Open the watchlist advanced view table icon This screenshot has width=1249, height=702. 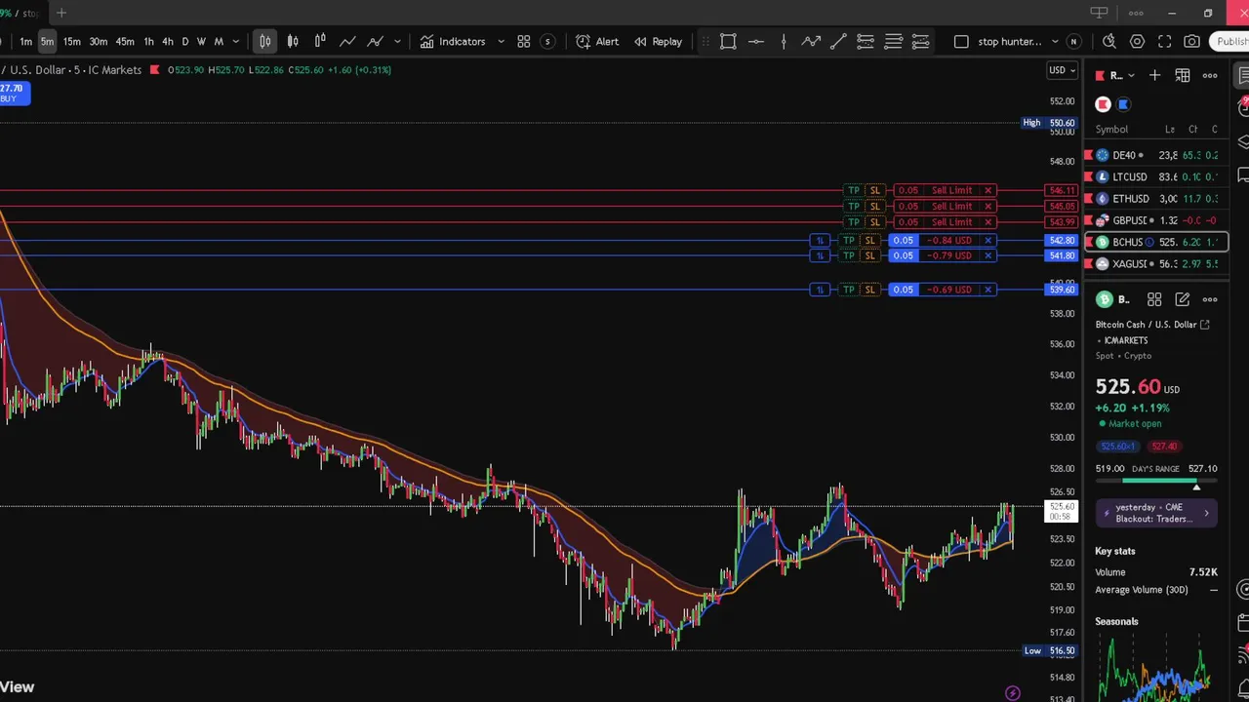[x=1182, y=75]
